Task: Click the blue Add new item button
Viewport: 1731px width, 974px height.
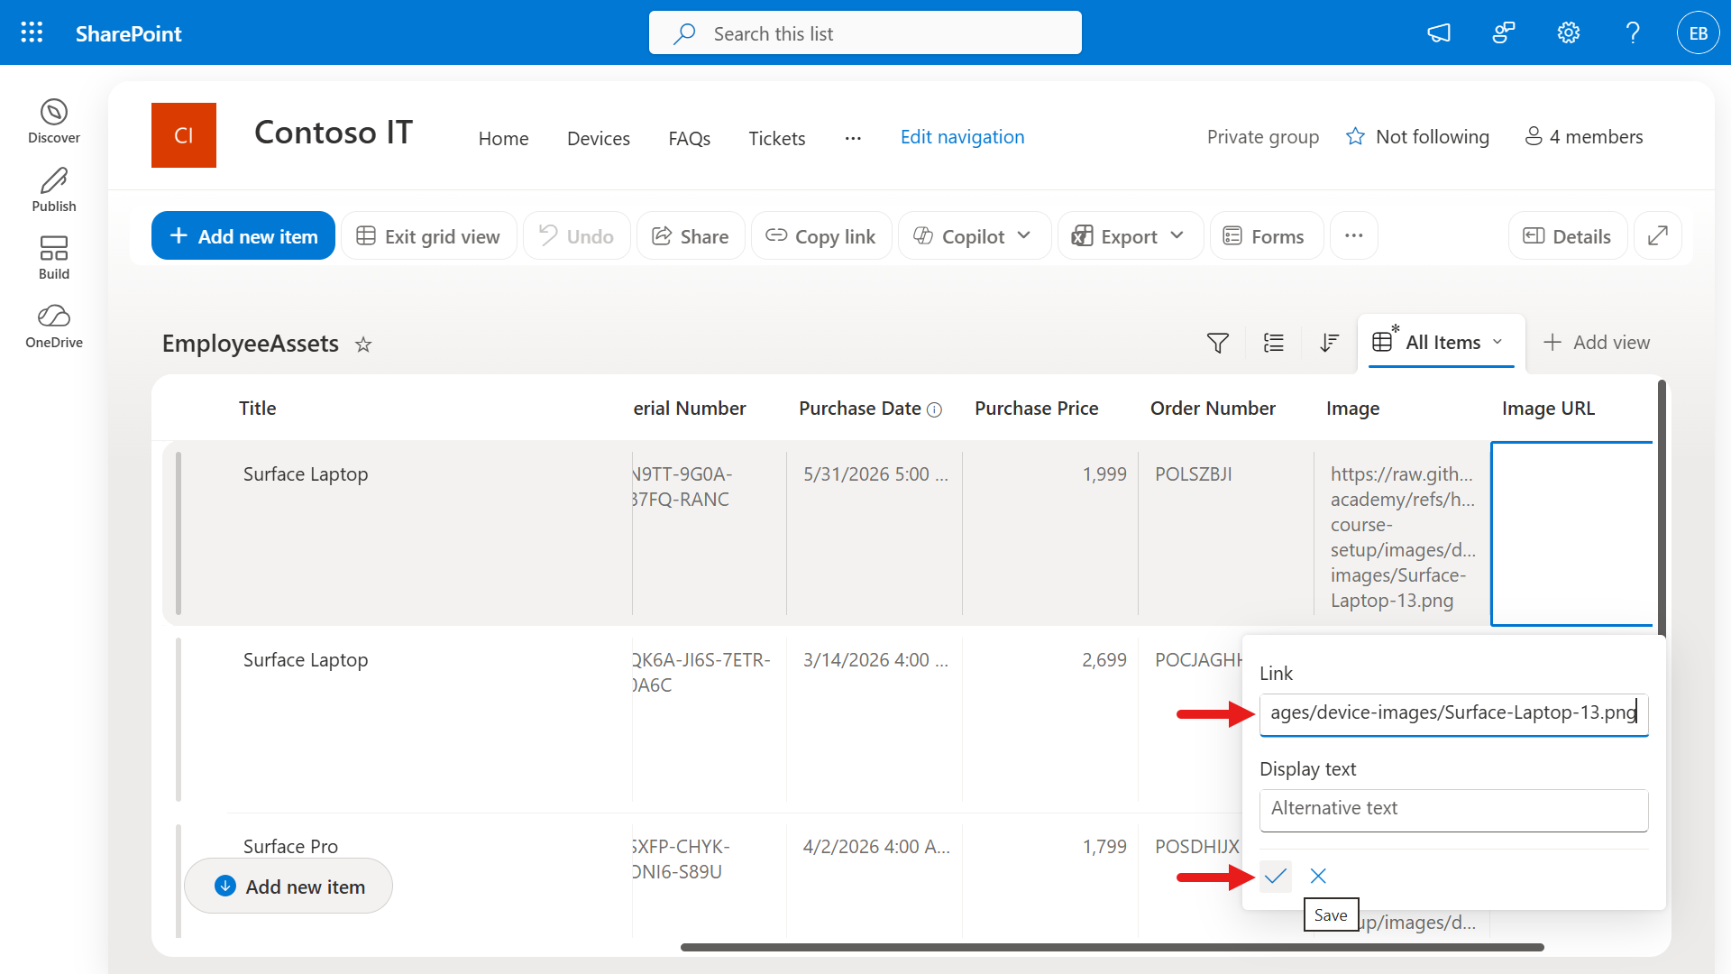Action: coord(243,235)
